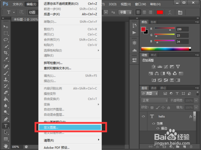Select the Move tool
The height and width of the screenshot is (150, 201).
pos(6,26)
